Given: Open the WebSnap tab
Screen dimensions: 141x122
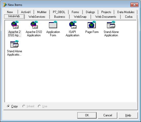Looking at the screenshot, I should click(80, 17).
